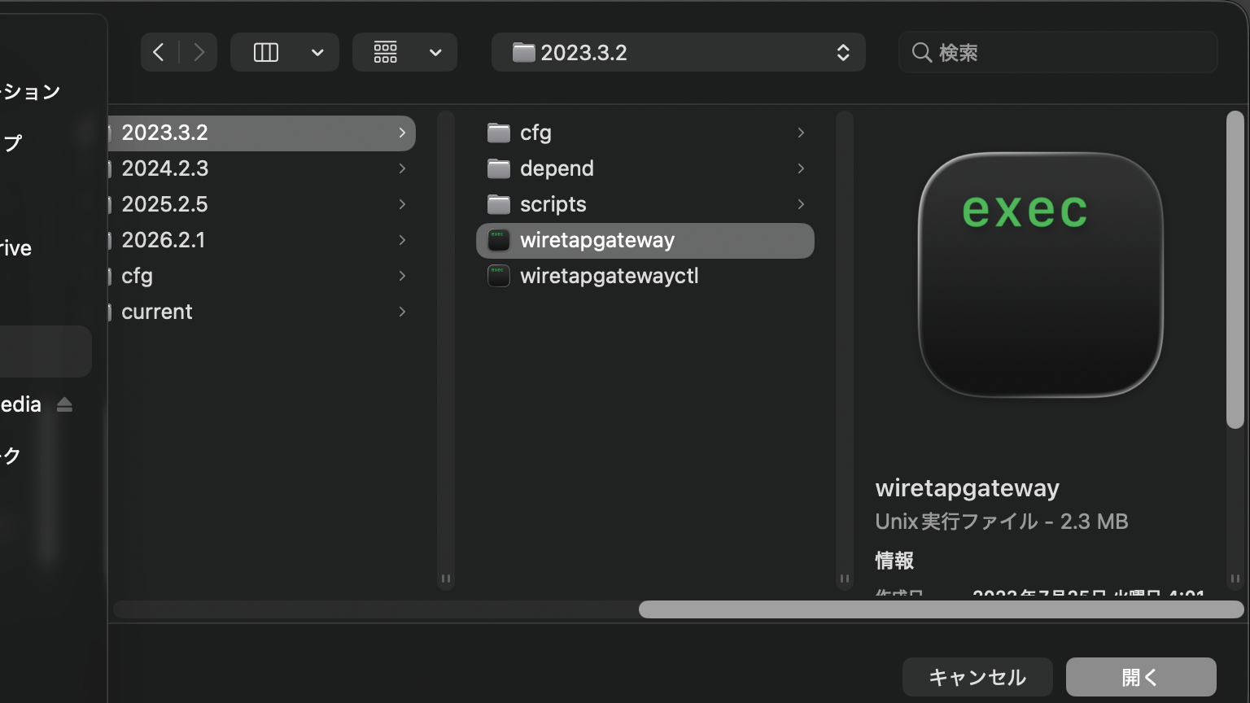Click the back navigation arrow

click(x=159, y=53)
